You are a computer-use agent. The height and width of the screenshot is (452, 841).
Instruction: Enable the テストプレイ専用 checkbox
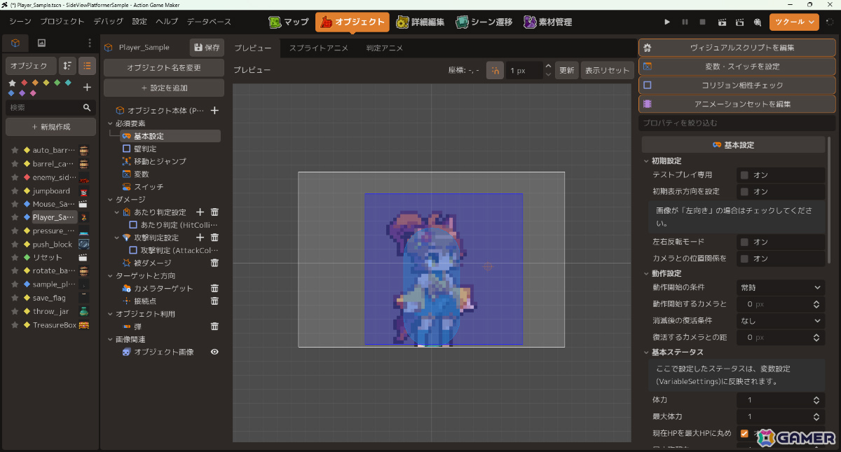coord(744,174)
